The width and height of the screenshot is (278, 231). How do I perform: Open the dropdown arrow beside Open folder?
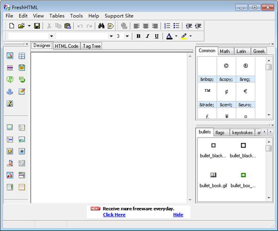[x=29, y=26]
